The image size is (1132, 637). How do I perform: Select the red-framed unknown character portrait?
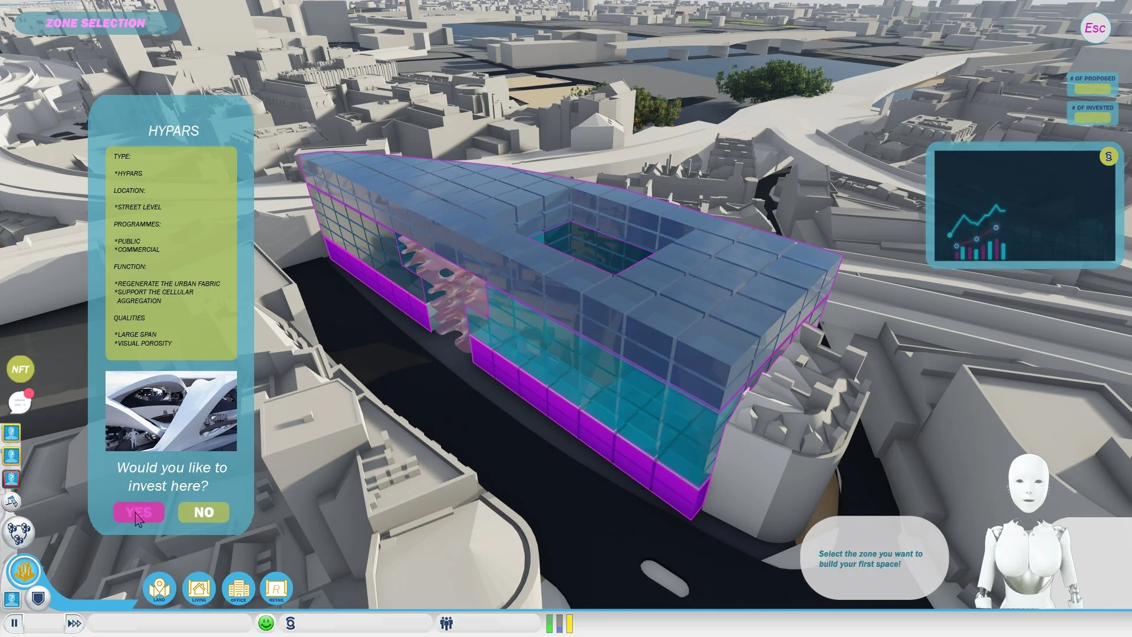(x=12, y=478)
